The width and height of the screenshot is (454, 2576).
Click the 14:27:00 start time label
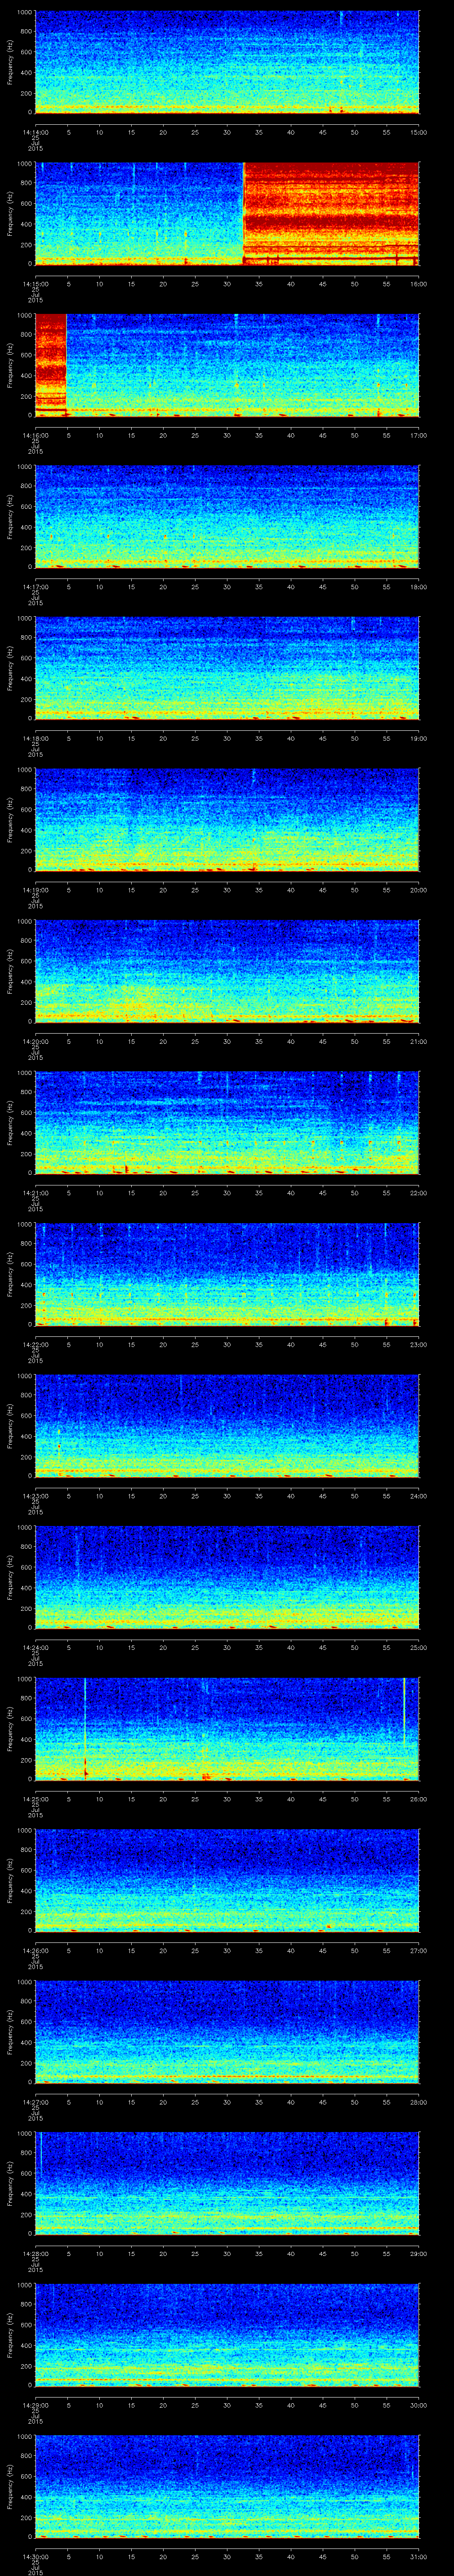pyautogui.click(x=35, y=2102)
